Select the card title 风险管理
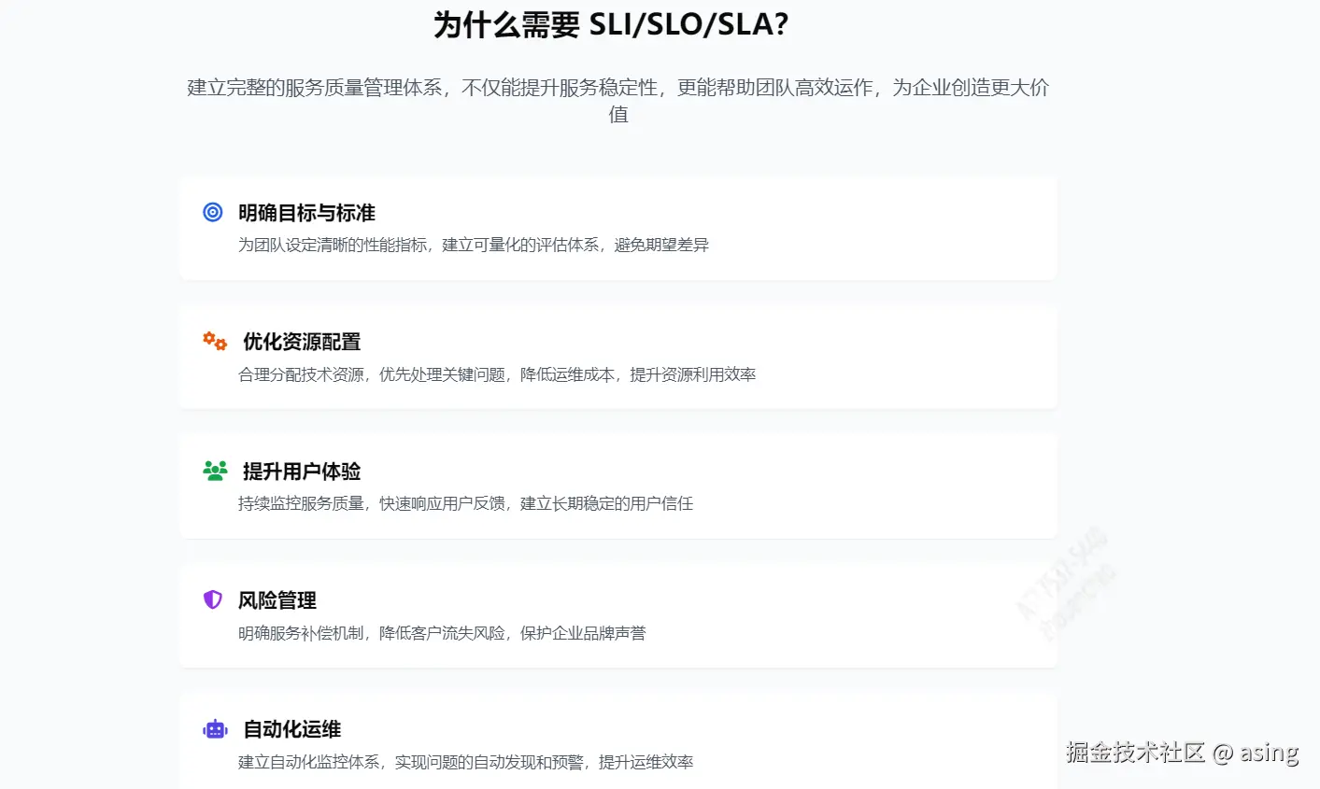The height and width of the screenshot is (789, 1320). click(x=277, y=600)
